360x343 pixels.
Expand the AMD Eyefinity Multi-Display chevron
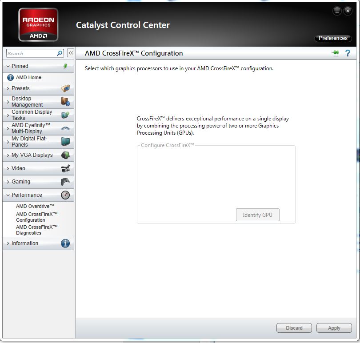(x=8, y=128)
